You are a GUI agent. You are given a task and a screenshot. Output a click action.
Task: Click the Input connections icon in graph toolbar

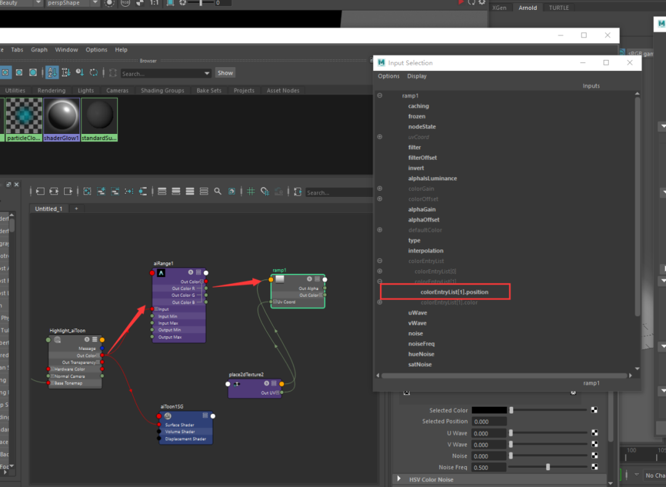[40, 192]
